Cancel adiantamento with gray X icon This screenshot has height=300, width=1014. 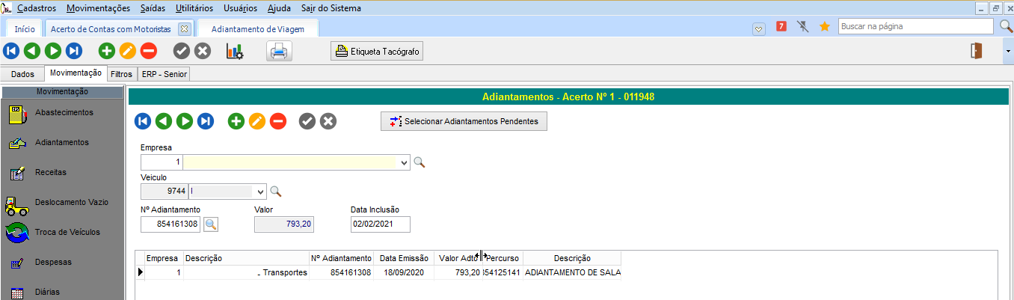328,121
